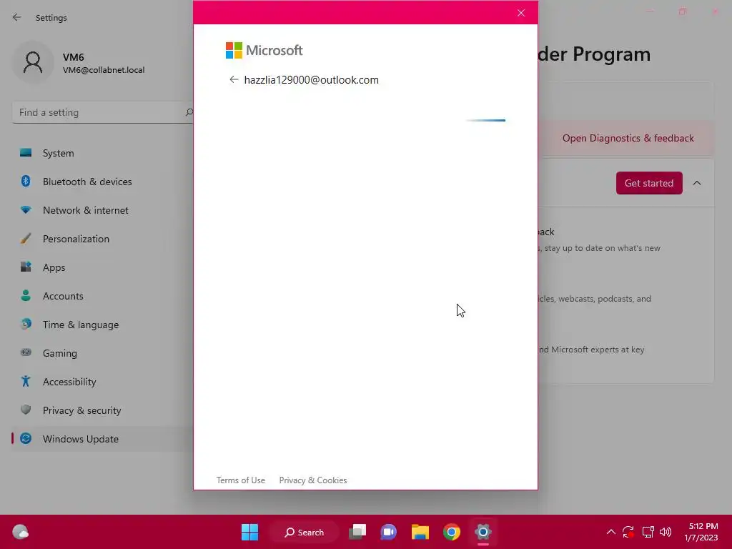The width and height of the screenshot is (732, 549).
Task: Click the taskbar Search box
Action: (305, 532)
